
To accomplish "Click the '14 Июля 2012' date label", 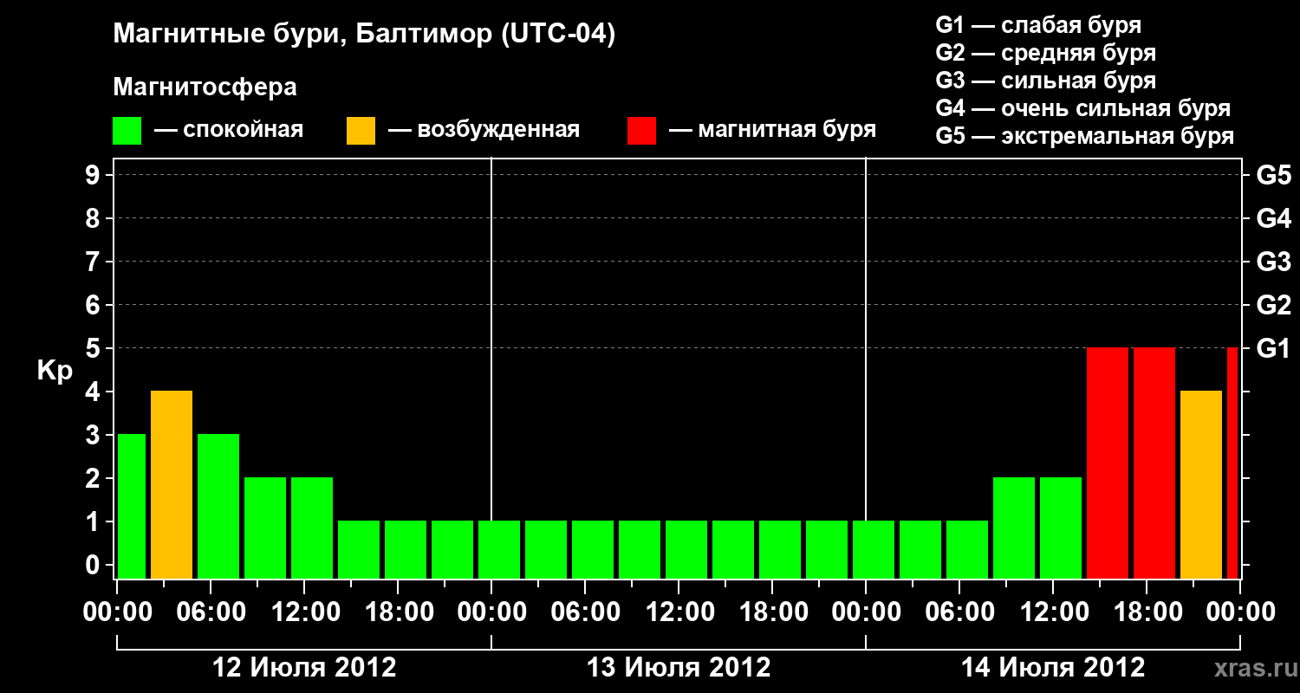I will pos(1053,667).
